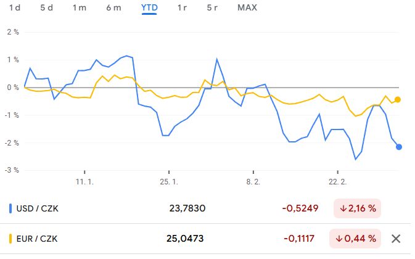Remove the EUR / CZK comparison with X
Image resolution: width=415 pixels, height=259 pixels.
[396, 239]
